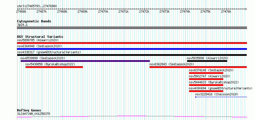Open the nsv4336317 (gnomADStructuralVariants) label
Screen dimensions: 255x120
(x=49, y=52)
